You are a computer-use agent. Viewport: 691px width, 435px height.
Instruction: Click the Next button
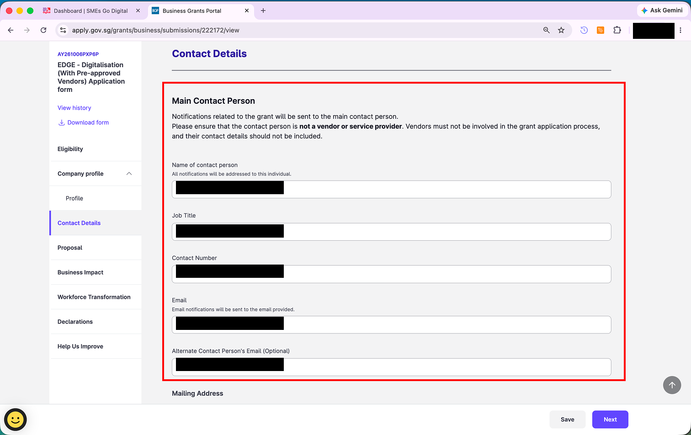(610, 419)
